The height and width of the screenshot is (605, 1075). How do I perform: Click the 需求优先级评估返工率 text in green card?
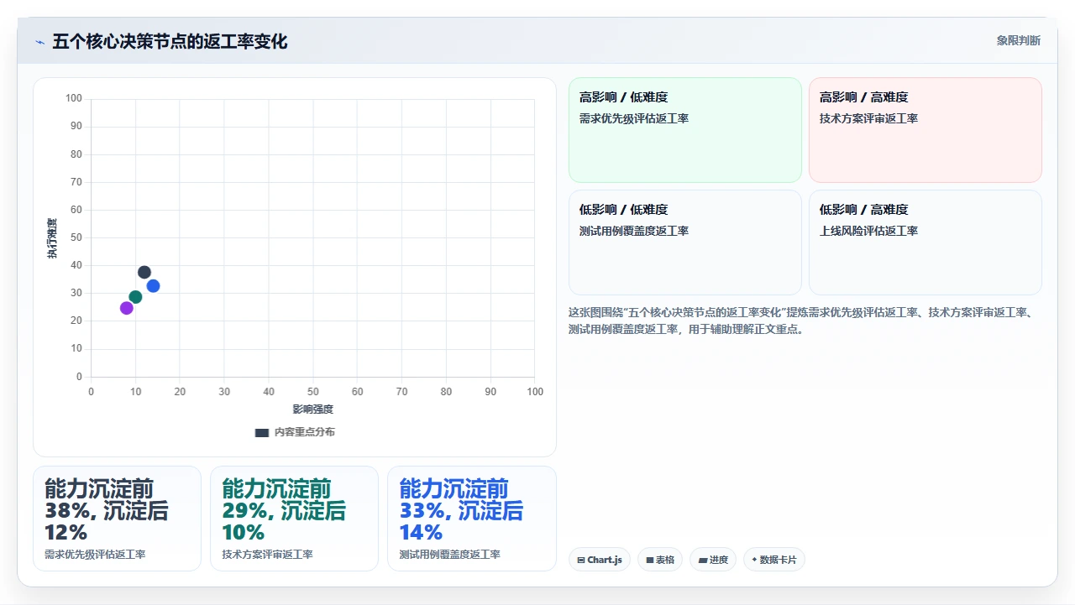click(x=634, y=118)
